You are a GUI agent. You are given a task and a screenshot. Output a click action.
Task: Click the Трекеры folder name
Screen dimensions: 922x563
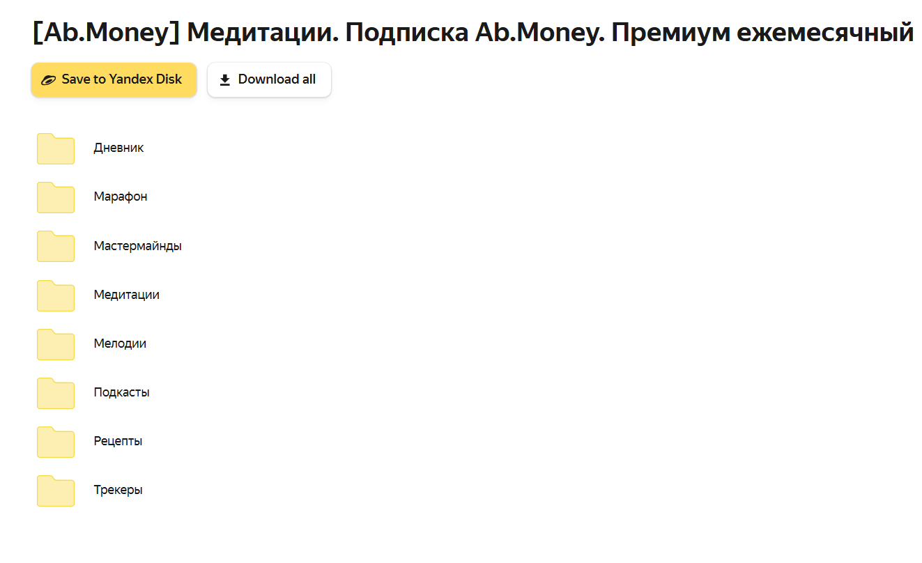click(x=118, y=490)
